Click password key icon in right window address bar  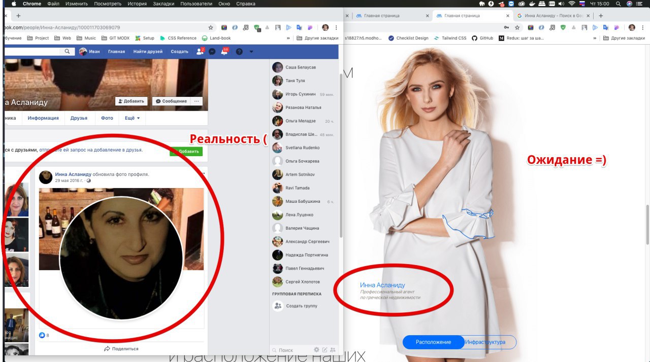pyautogui.click(x=507, y=27)
